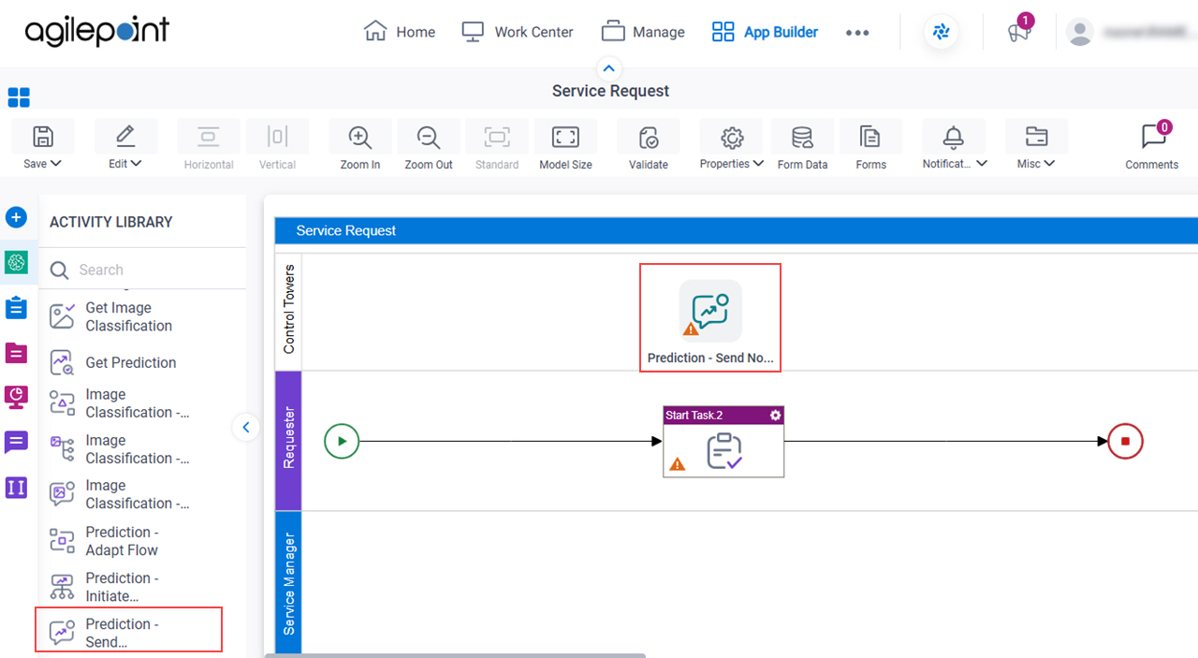Click the Notifications bell icon
Screen dimensions: 1198x658
954,138
